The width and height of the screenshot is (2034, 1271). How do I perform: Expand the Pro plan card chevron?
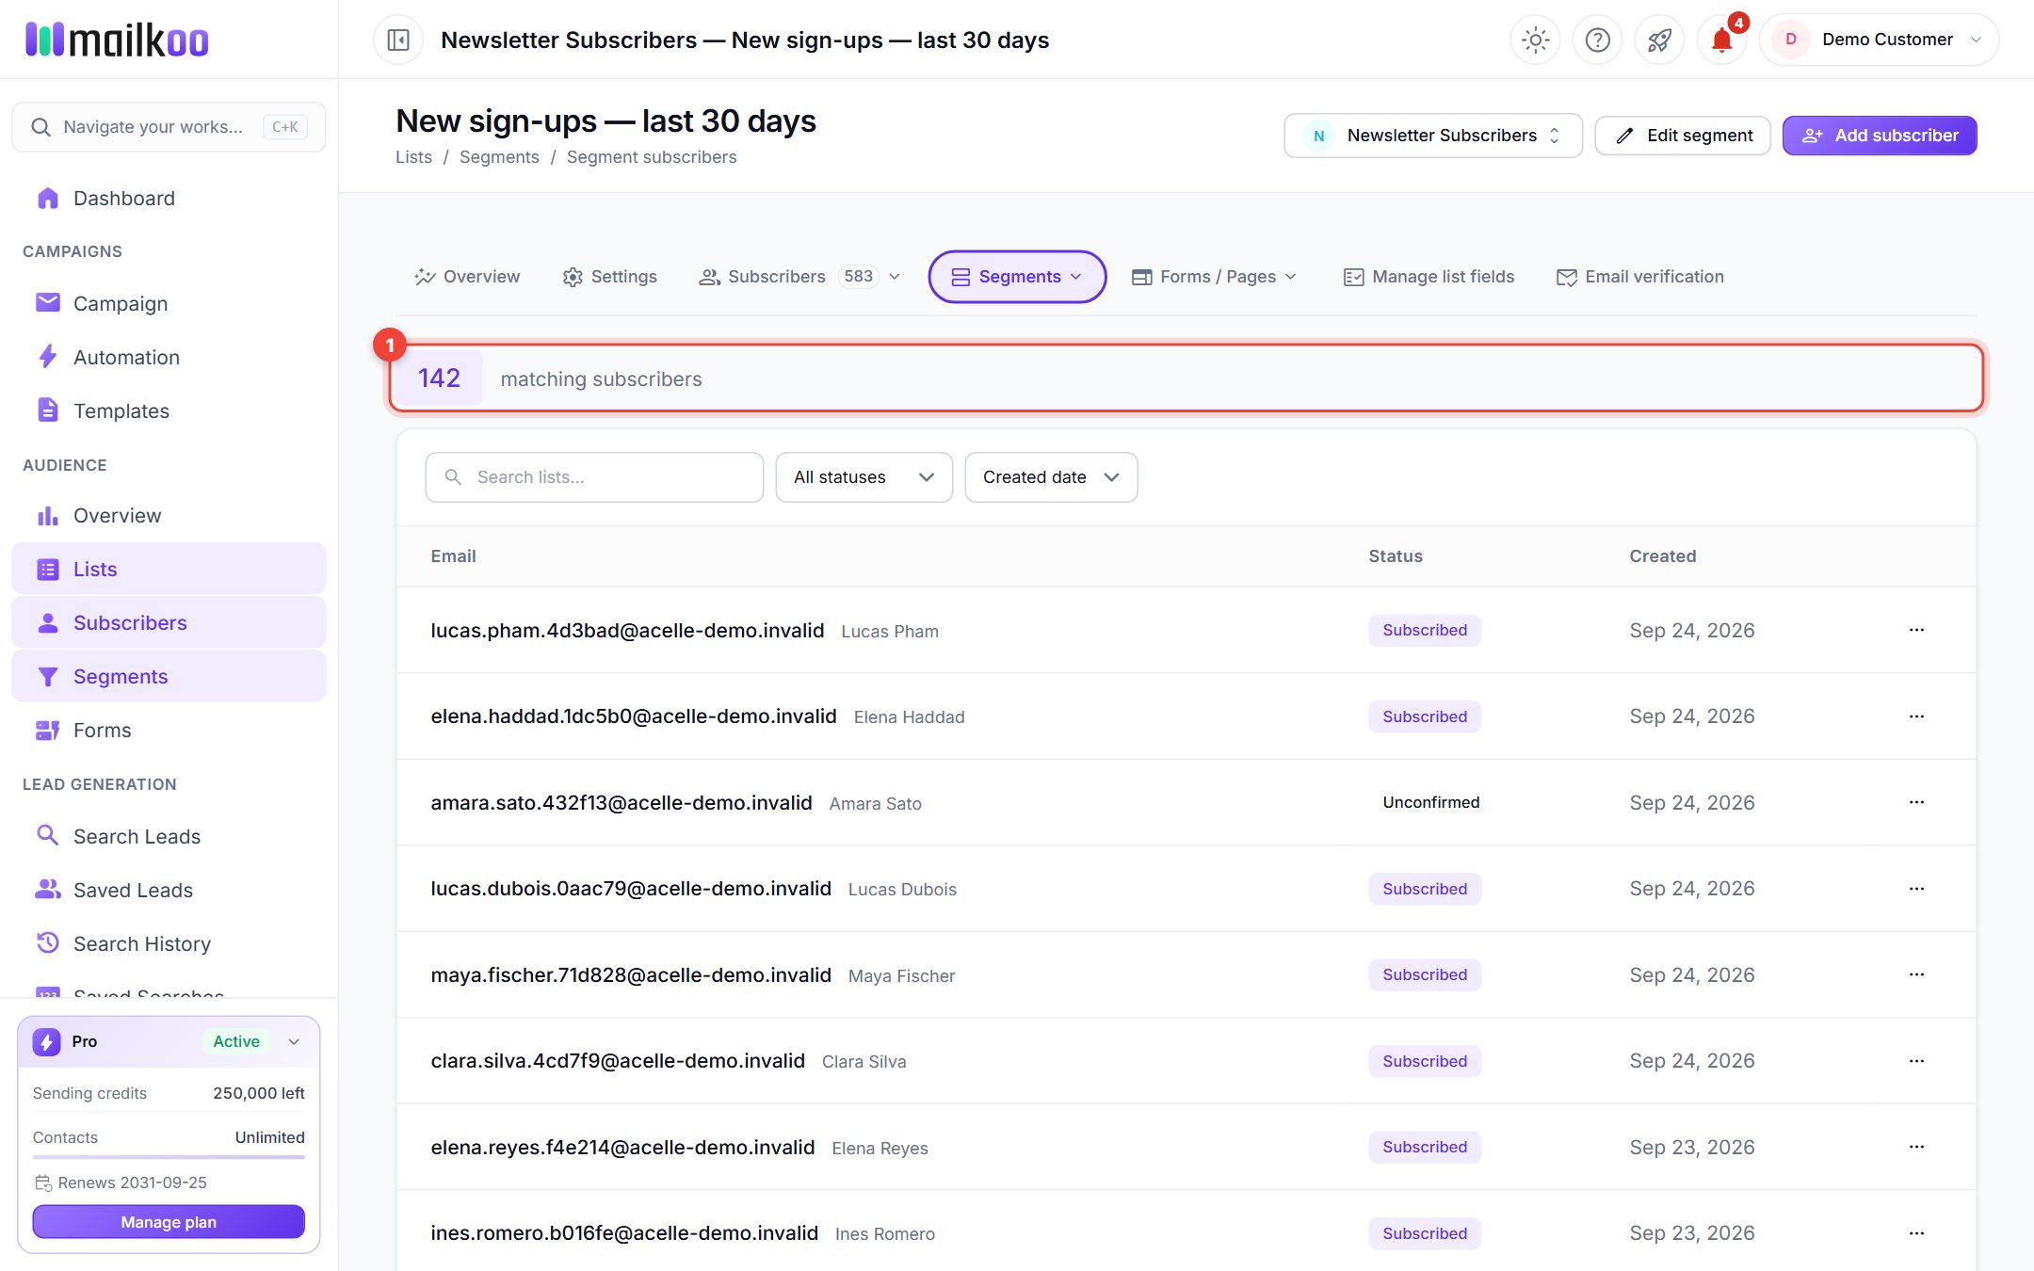[x=294, y=1041]
